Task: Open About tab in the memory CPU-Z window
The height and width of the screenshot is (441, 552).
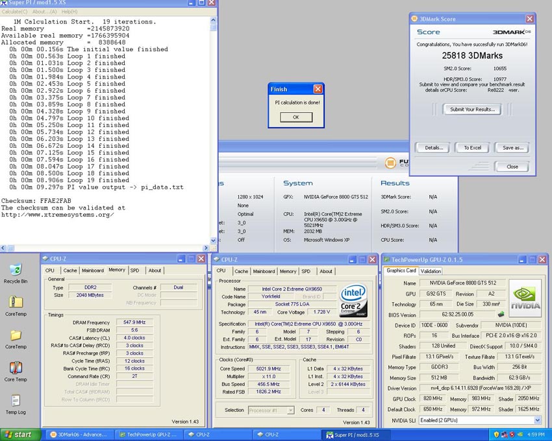Action: point(155,270)
